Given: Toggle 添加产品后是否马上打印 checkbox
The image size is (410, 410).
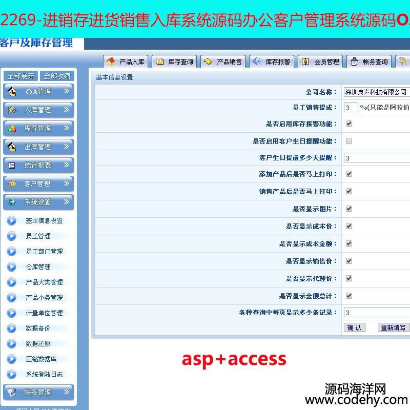Looking at the screenshot, I should pos(349,174).
